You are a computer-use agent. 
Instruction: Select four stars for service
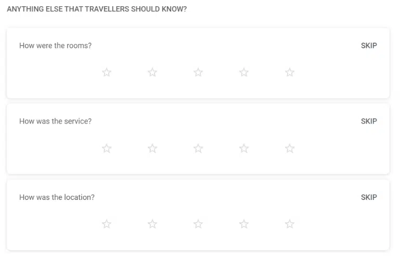244,149
